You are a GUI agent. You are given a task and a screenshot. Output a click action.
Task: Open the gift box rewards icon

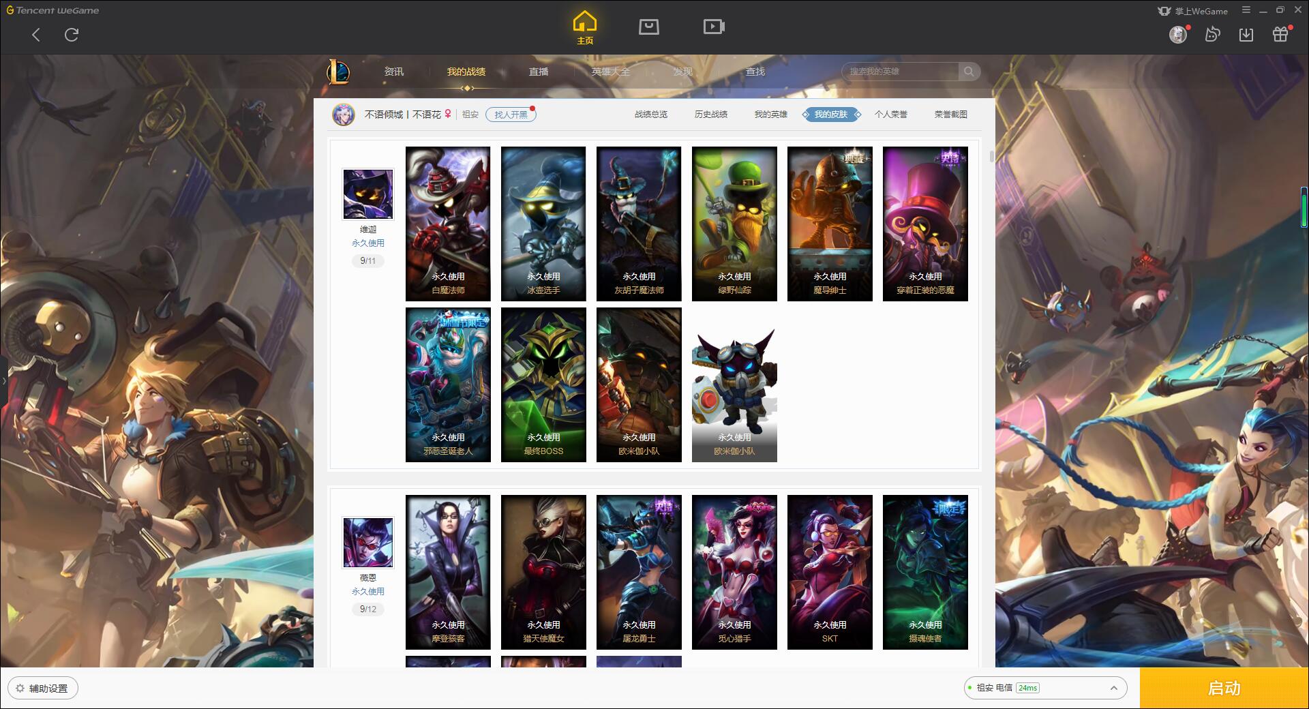1280,34
